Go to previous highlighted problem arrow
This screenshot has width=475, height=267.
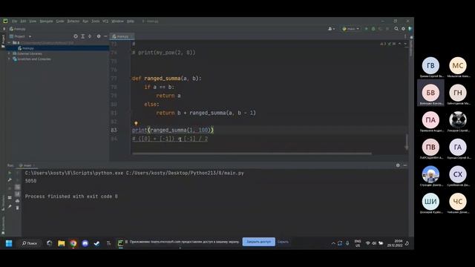pos(399,44)
